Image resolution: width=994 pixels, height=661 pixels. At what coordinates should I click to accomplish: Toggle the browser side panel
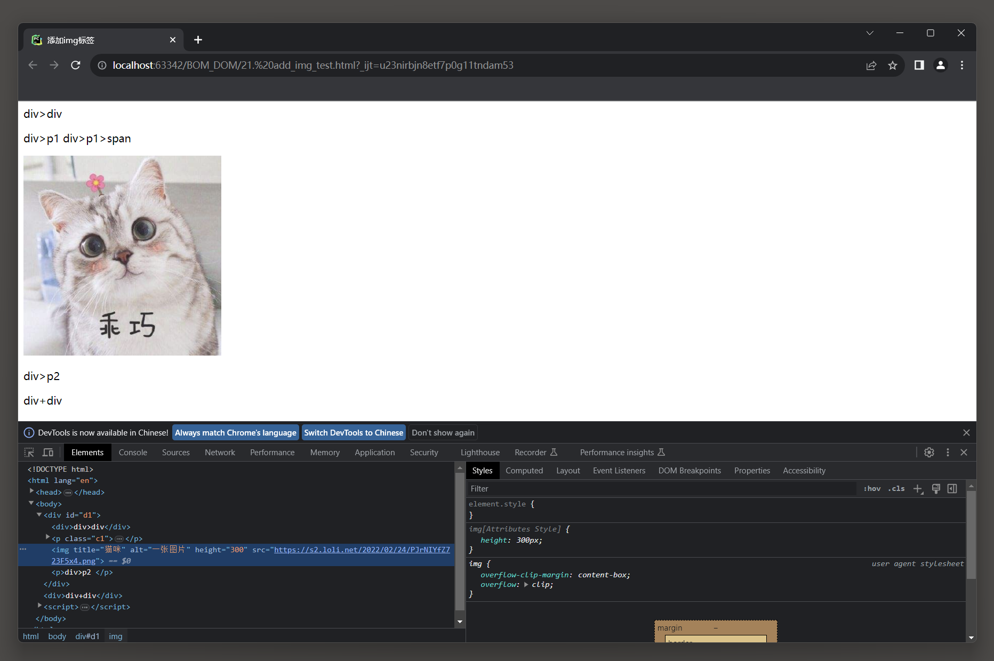click(919, 65)
